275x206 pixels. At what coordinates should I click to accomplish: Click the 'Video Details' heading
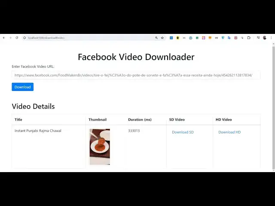point(34,106)
